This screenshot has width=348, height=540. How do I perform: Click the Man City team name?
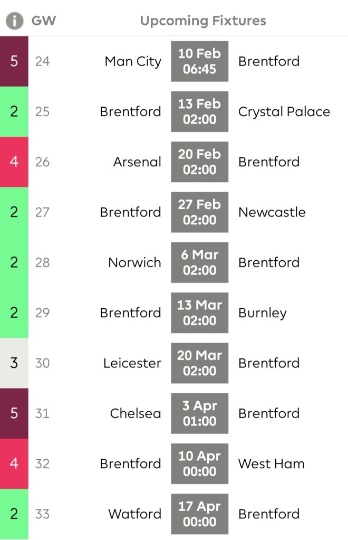(x=133, y=61)
